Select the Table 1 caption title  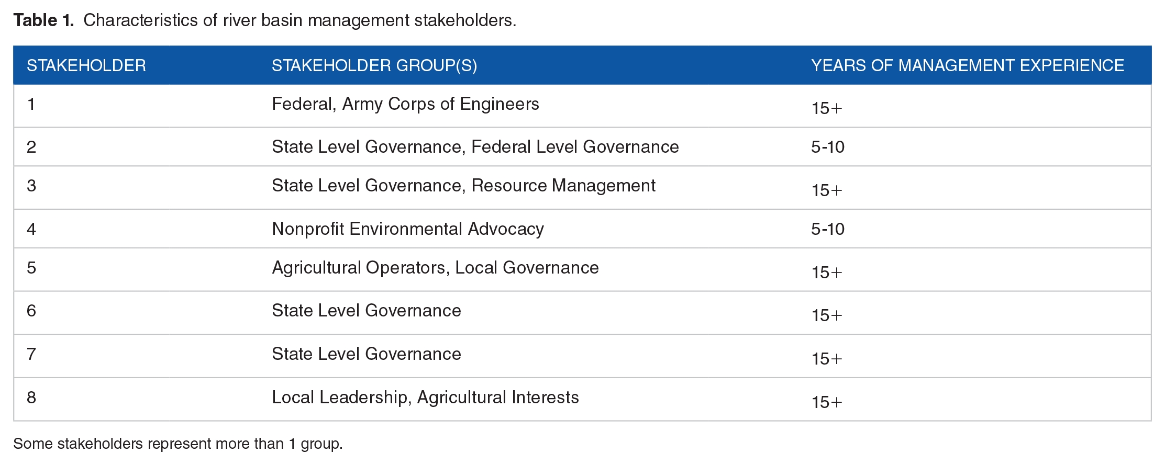click(264, 20)
